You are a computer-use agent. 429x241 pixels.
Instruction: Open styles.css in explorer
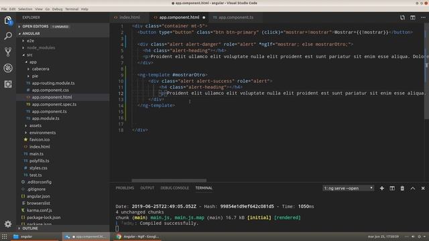pos(38,168)
